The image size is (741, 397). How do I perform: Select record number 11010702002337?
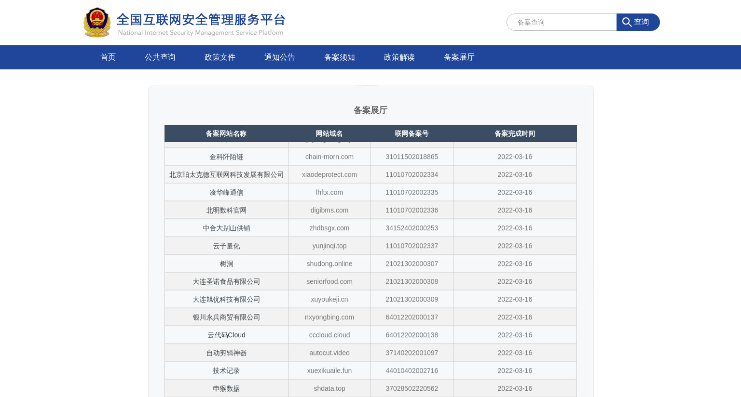click(412, 246)
